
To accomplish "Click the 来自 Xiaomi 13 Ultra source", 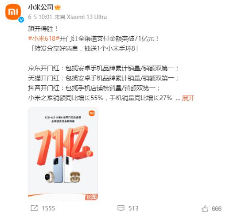I will 81,17.
